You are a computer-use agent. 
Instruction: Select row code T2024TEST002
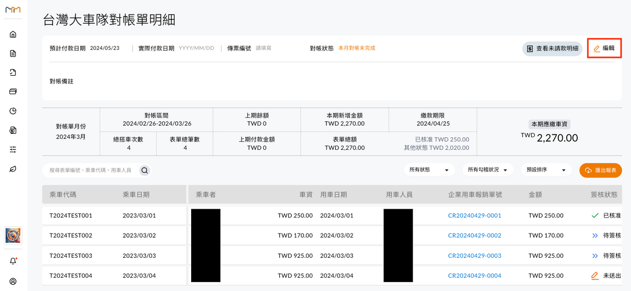click(x=71, y=236)
